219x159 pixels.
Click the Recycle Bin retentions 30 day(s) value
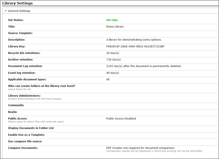[113, 53]
